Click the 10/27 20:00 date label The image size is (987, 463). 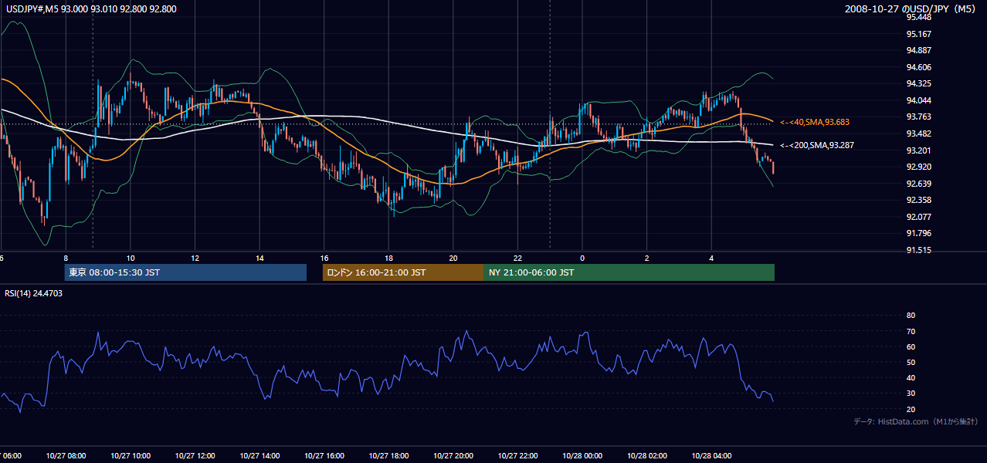point(453,456)
